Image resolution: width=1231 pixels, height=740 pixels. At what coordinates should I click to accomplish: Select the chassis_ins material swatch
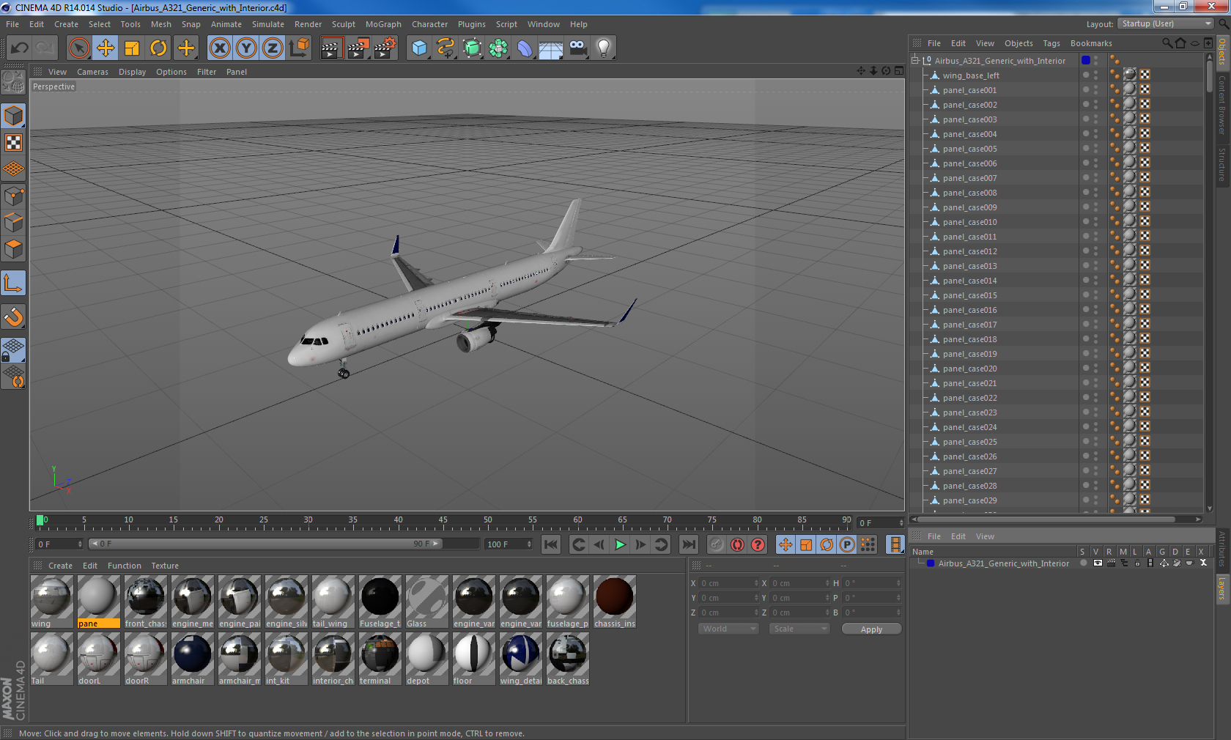pyautogui.click(x=614, y=602)
